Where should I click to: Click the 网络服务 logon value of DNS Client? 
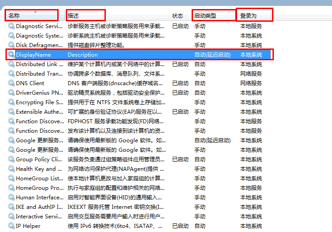point(251,83)
